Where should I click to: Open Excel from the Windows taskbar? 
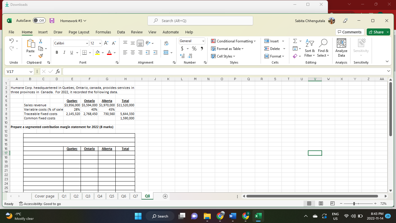click(x=258, y=216)
